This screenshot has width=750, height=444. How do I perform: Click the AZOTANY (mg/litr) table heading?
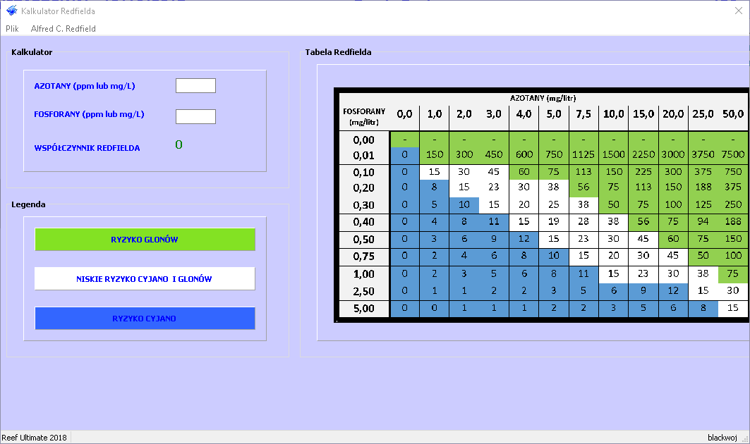tap(543, 99)
